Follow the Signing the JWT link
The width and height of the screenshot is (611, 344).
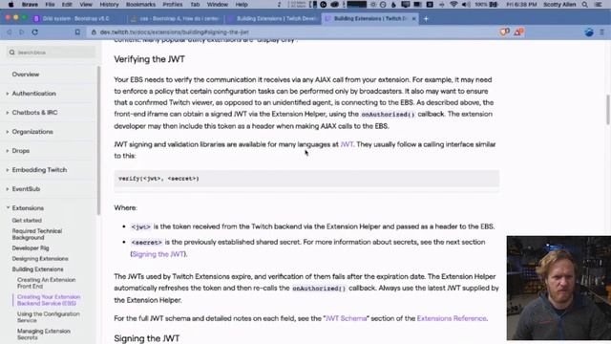pyautogui.click(x=158, y=254)
